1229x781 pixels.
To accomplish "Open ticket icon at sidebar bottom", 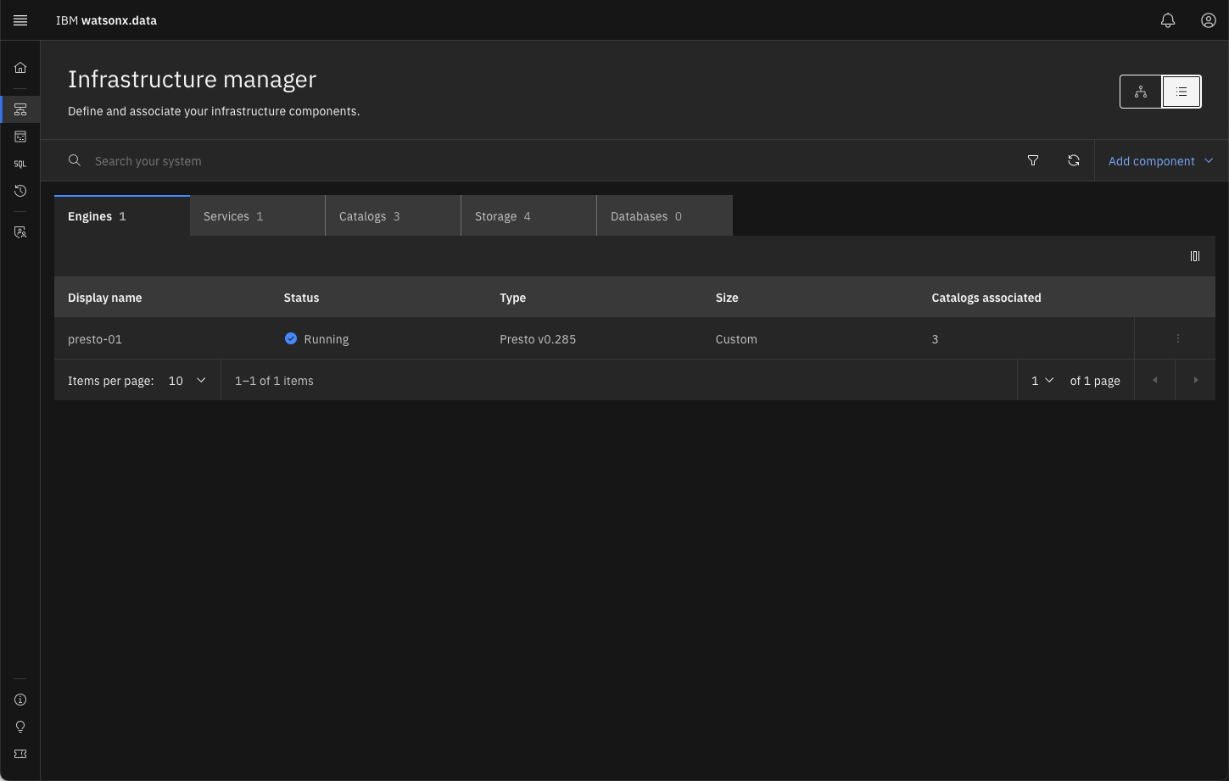I will click(x=20, y=754).
